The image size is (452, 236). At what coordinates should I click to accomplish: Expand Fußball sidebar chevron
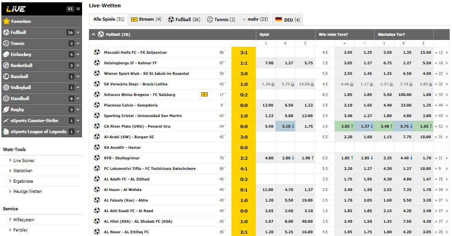pyautogui.click(x=78, y=32)
